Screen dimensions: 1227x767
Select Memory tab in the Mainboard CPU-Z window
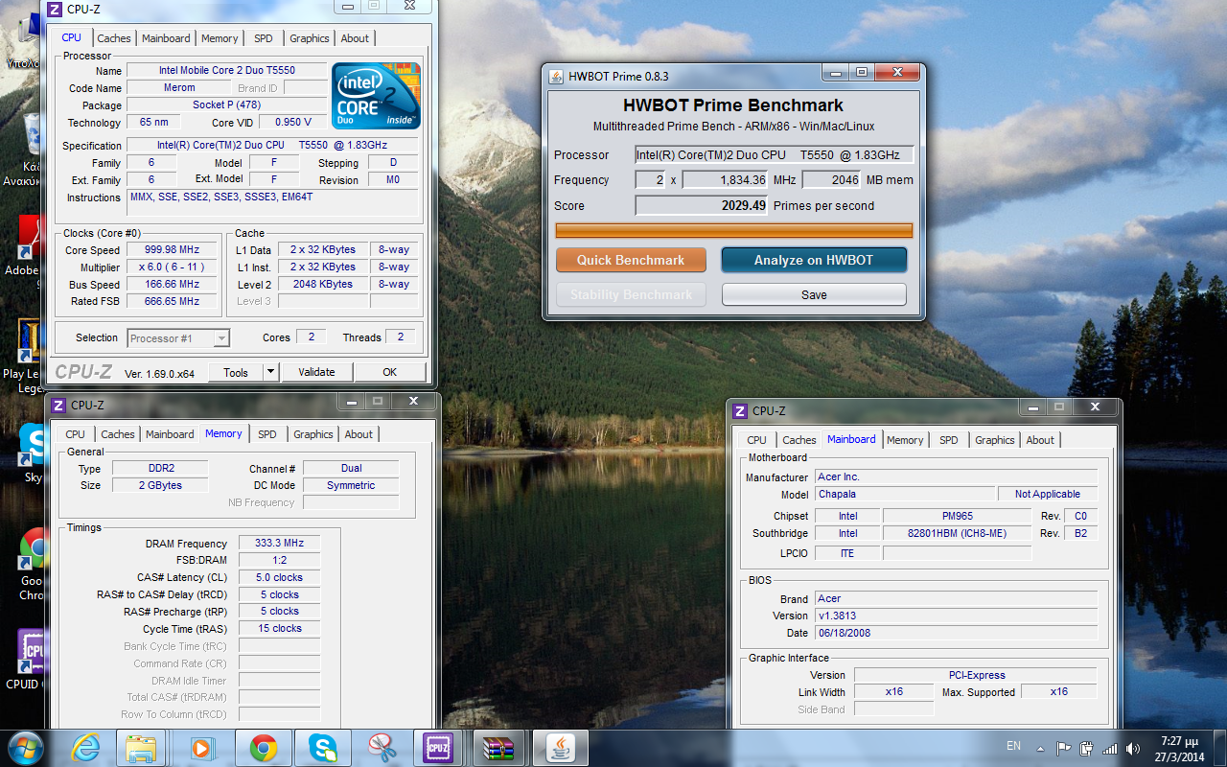[x=905, y=440]
